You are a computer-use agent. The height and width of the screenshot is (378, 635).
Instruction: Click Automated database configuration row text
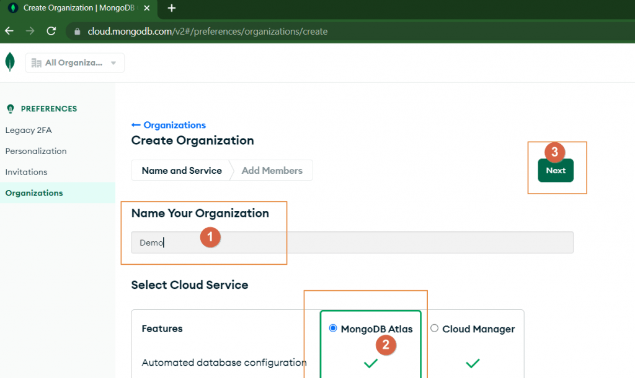224,363
